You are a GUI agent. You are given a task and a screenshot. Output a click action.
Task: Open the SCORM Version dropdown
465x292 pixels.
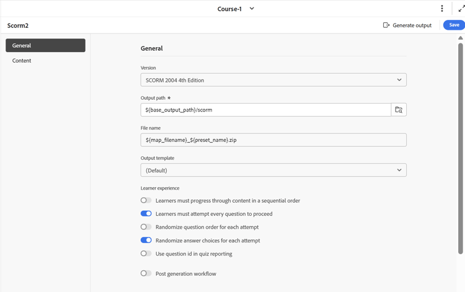[273, 80]
